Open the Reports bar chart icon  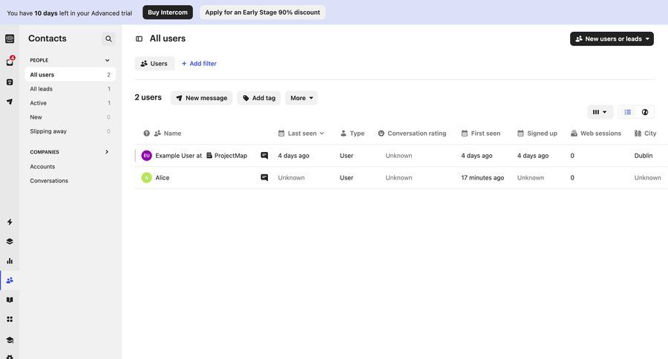click(x=10, y=260)
